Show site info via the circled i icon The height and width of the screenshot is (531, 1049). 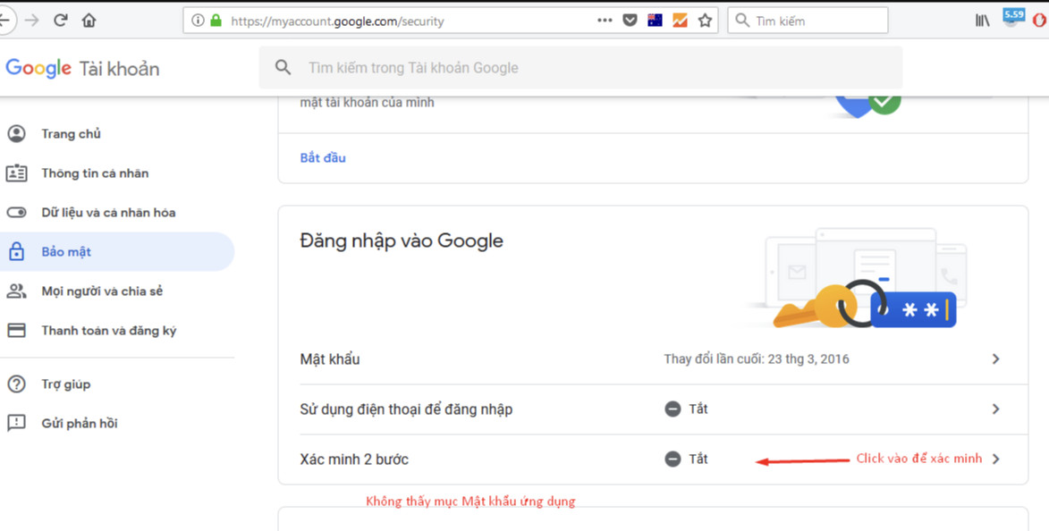(198, 21)
